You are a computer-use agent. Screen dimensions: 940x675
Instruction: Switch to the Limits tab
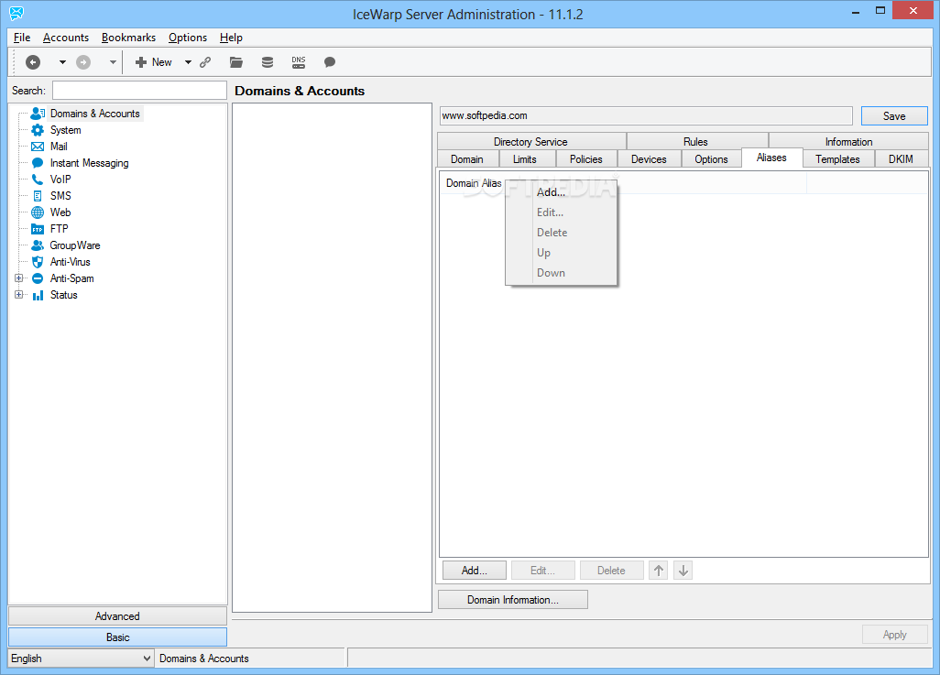tap(525, 158)
